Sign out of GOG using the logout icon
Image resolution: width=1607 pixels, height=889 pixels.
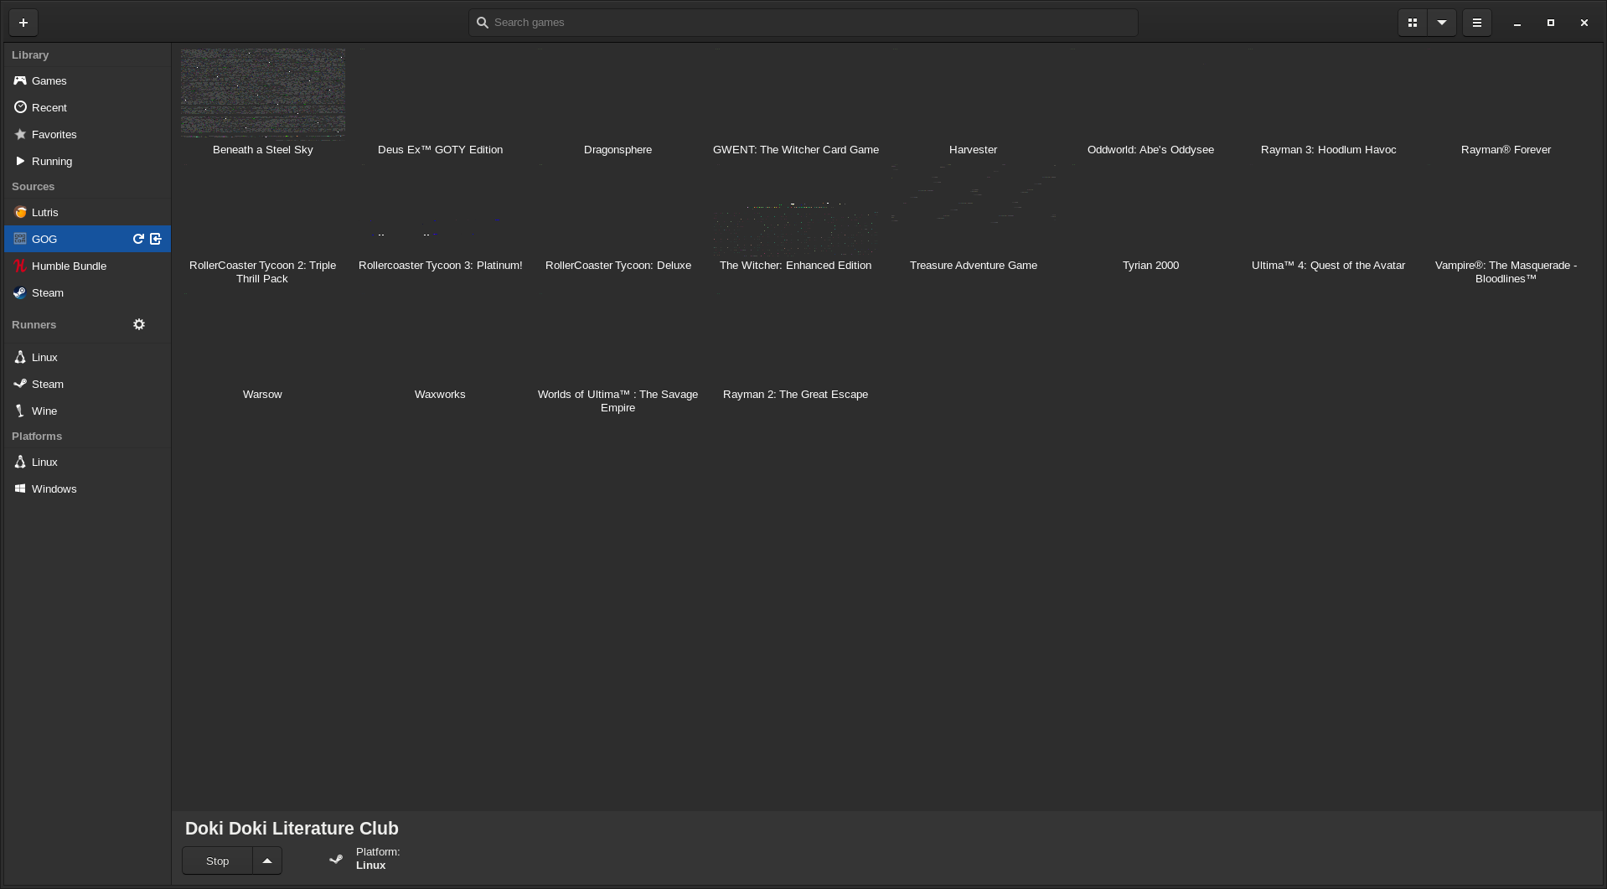pyautogui.click(x=155, y=239)
